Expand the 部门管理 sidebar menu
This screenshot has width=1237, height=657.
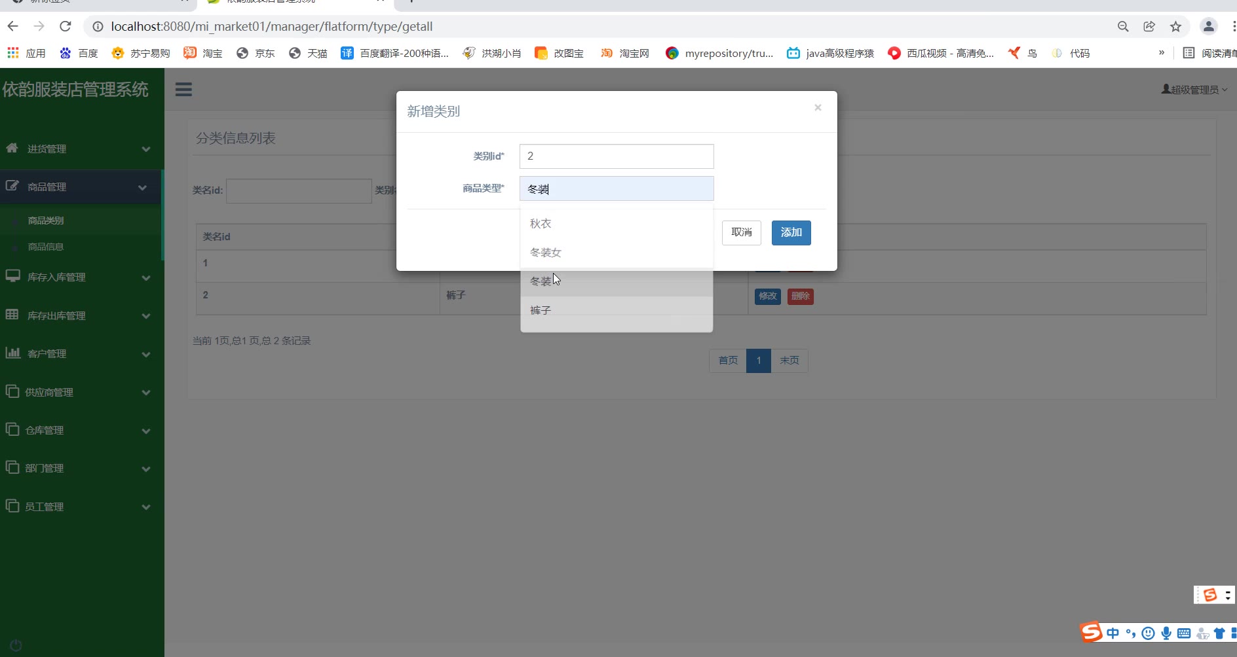tap(81, 468)
